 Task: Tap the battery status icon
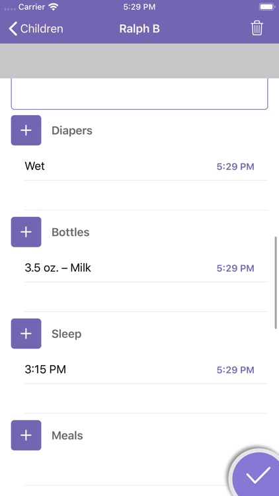[266, 7]
